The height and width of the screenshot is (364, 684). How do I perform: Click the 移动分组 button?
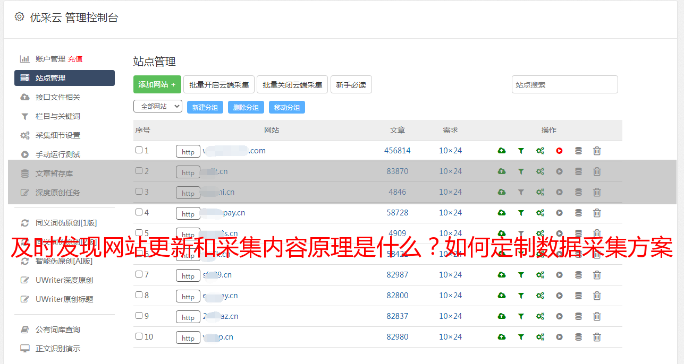pyautogui.click(x=287, y=107)
